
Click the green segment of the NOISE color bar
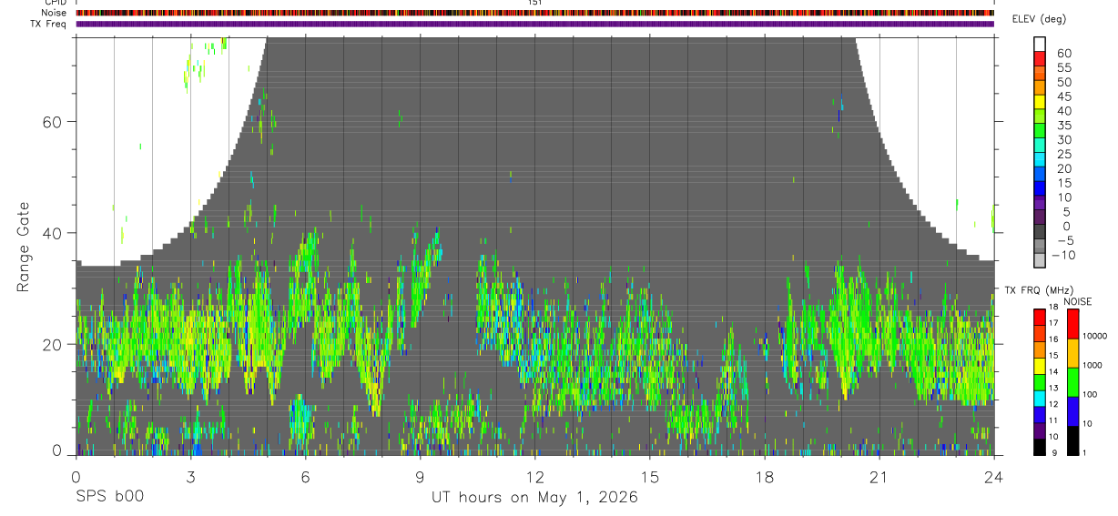1072,382
